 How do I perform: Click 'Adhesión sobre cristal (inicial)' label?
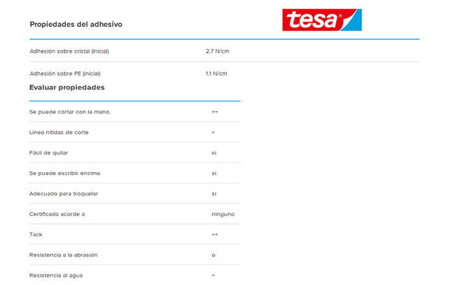(x=69, y=51)
